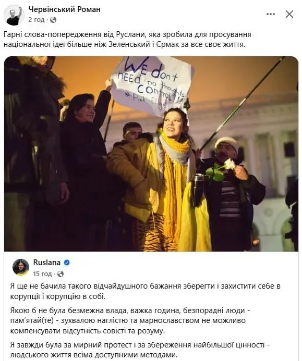Open the shared protest photo
The width and height of the screenshot is (302, 361).
click(151, 154)
